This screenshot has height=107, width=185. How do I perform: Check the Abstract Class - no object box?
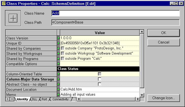(x=100, y=84)
